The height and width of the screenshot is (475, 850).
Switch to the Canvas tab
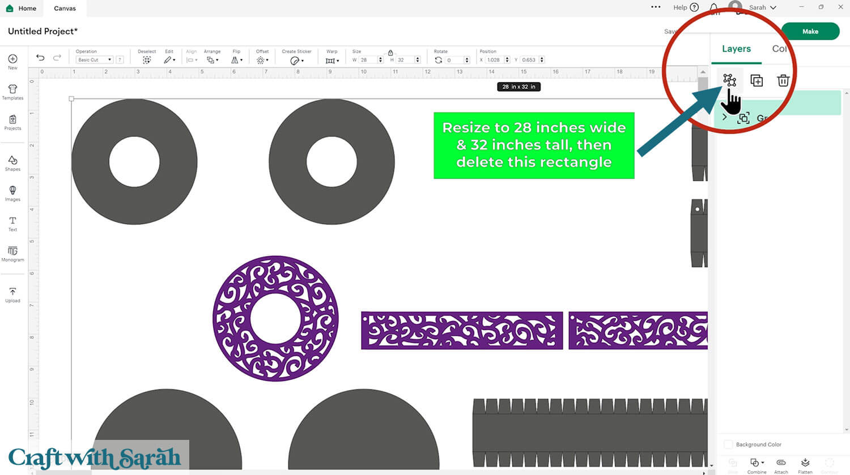coord(65,8)
